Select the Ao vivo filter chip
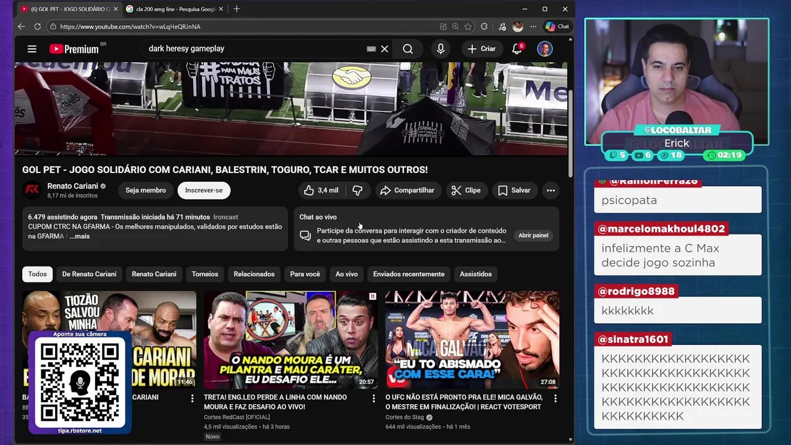 pyautogui.click(x=347, y=274)
